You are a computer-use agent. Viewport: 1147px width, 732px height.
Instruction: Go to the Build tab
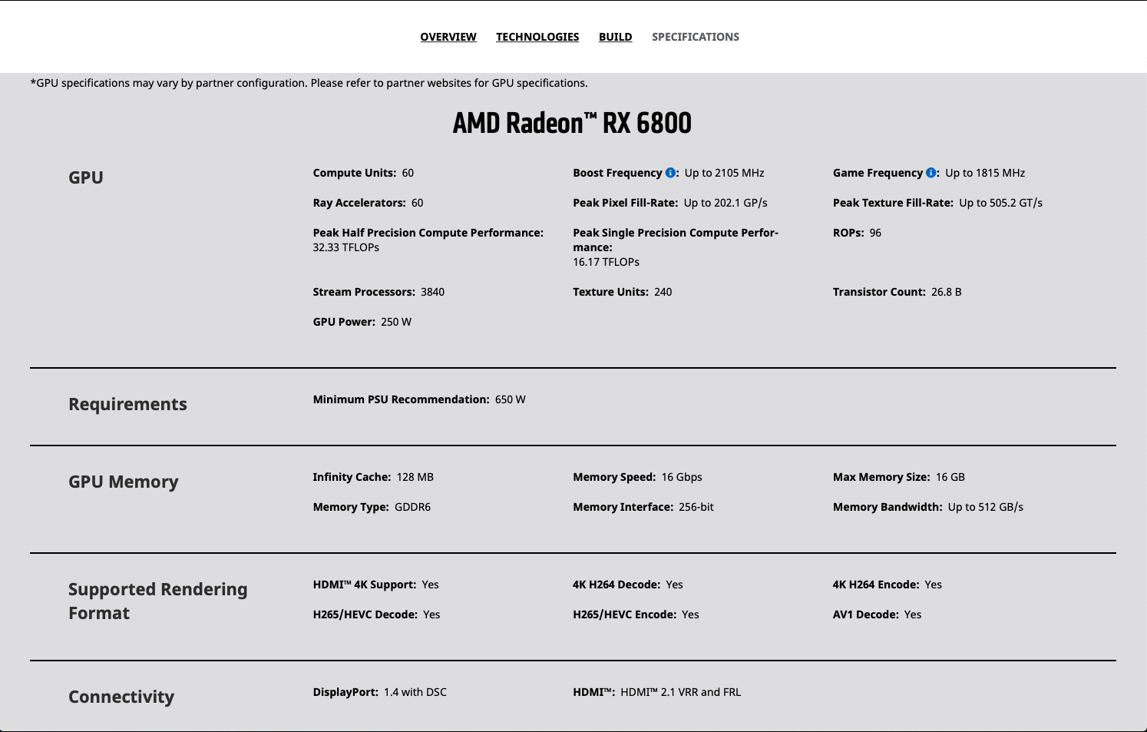click(615, 37)
